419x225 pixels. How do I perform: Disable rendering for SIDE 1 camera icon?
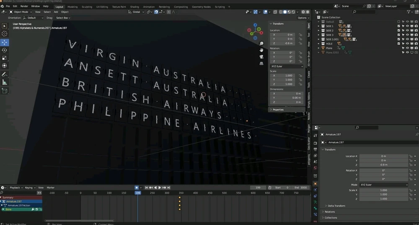(x=416, y=26)
